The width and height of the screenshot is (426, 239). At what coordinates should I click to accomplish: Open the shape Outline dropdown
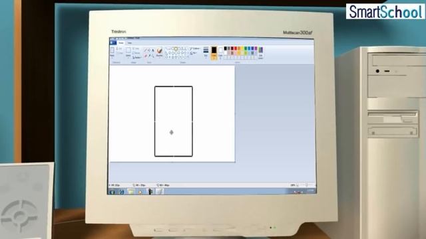click(194, 48)
